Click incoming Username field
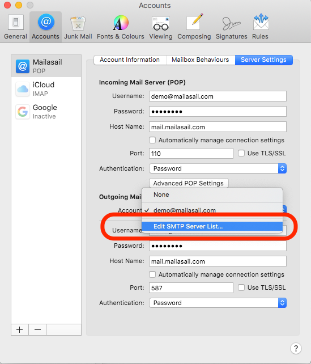Viewport: 311px width, 364px height. [218, 96]
